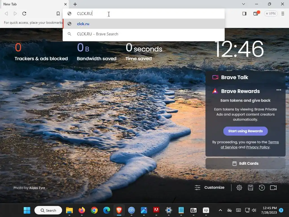Launch Microsoft Edge from taskbar
The image size is (289, 217).
(x=106, y=210)
